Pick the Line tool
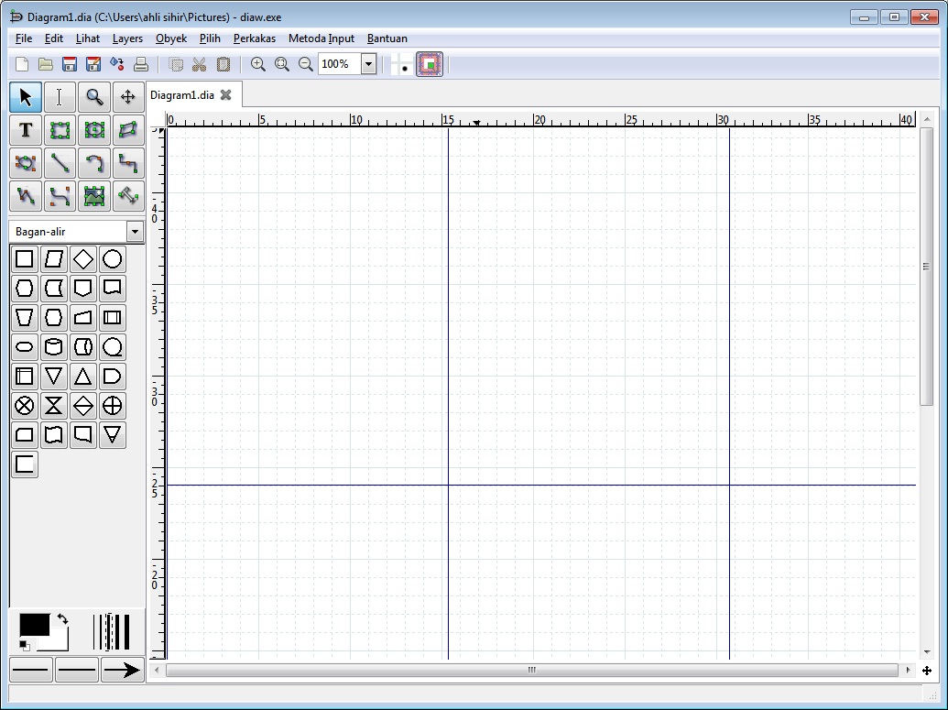Screen dimensions: 948x710 [x=60, y=163]
